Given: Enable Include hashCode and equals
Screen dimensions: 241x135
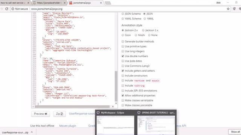Looking at the screenshot, I should 123,81.
